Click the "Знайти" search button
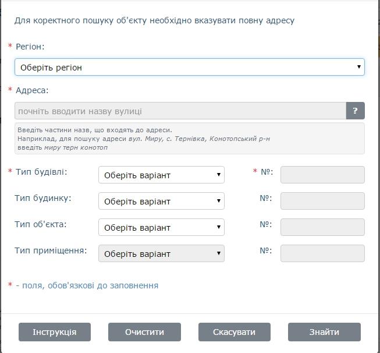Image resolution: width=380 pixels, height=353 pixels. [324, 332]
